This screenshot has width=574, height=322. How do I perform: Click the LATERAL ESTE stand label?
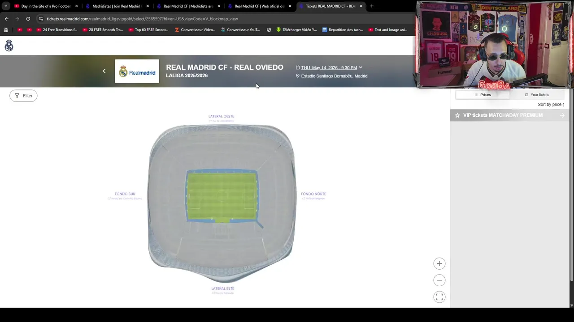(223, 288)
